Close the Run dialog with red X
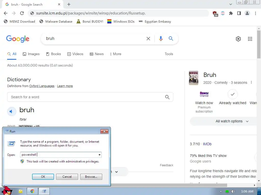The image size is (261, 195). pos(104,131)
